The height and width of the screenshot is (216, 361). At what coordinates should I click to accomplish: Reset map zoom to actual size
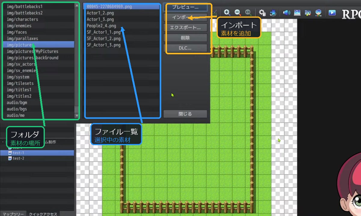[248, 13]
